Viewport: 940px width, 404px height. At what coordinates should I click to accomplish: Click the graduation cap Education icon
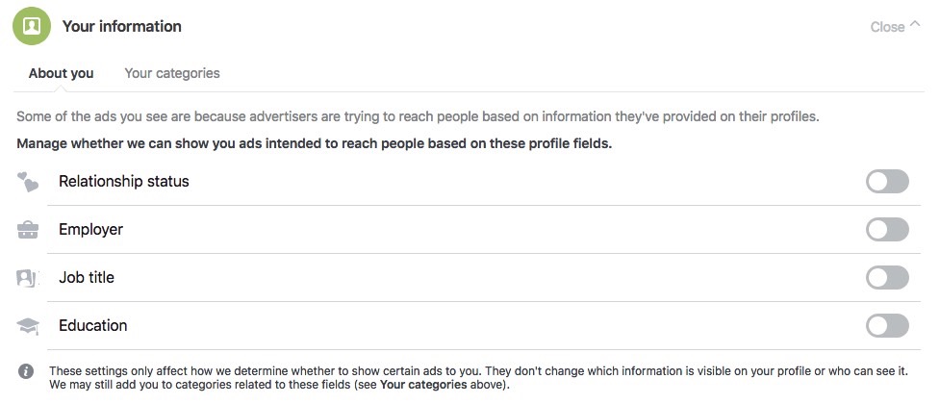pos(28,326)
